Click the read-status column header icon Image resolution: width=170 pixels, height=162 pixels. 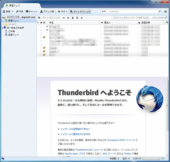pyautogui.click(x=102, y=23)
